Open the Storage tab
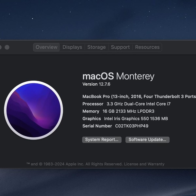This screenshot has width=196, height=196. pyautogui.click(x=96, y=47)
